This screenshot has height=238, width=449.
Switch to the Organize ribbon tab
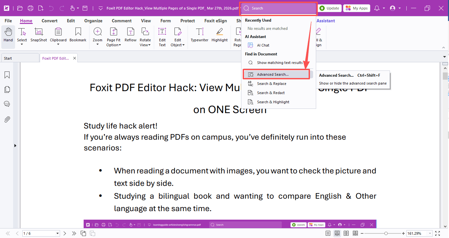pyautogui.click(x=93, y=21)
